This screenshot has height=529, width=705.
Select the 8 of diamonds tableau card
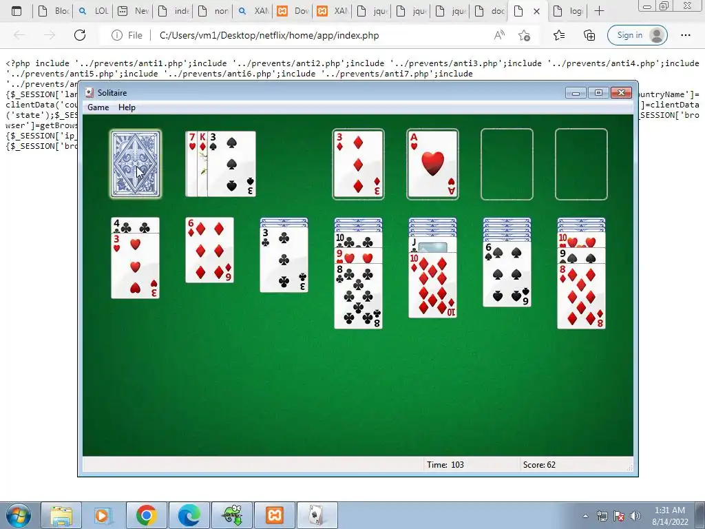[581, 296]
